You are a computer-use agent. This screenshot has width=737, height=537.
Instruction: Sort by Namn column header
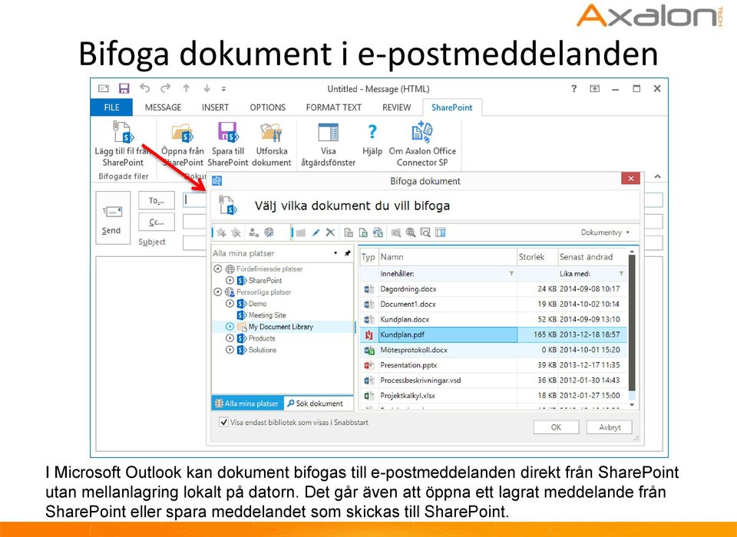click(x=448, y=257)
